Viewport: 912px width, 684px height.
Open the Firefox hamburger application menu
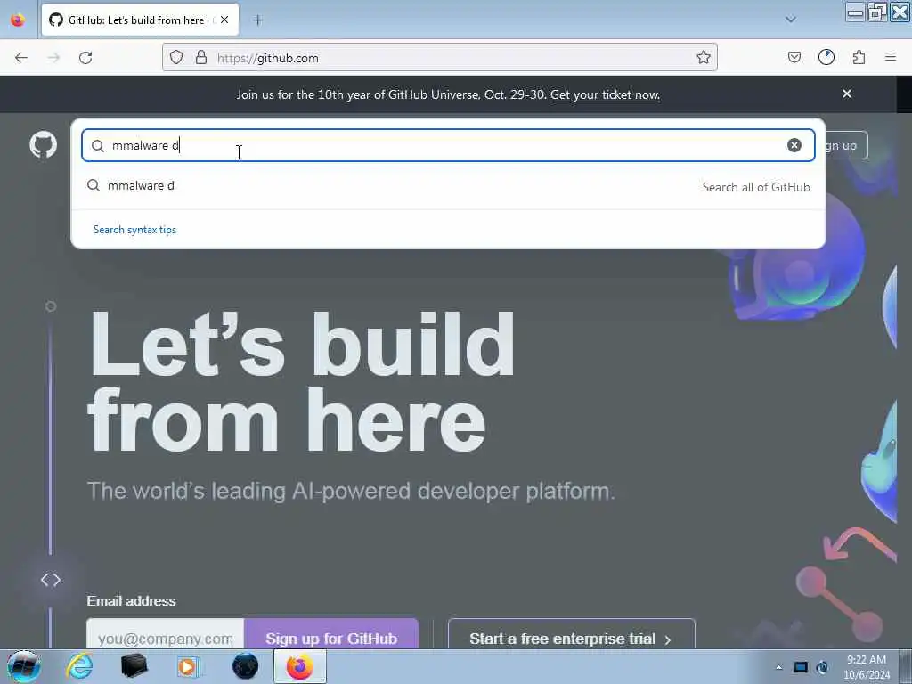[891, 57]
